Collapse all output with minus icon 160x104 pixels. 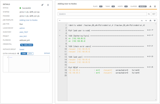(60, 21)
